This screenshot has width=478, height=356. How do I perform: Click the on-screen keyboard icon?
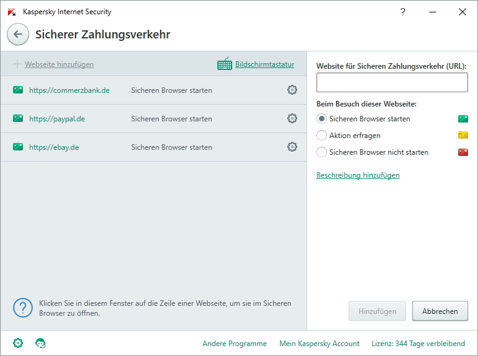pyautogui.click(x=225, y=63)
